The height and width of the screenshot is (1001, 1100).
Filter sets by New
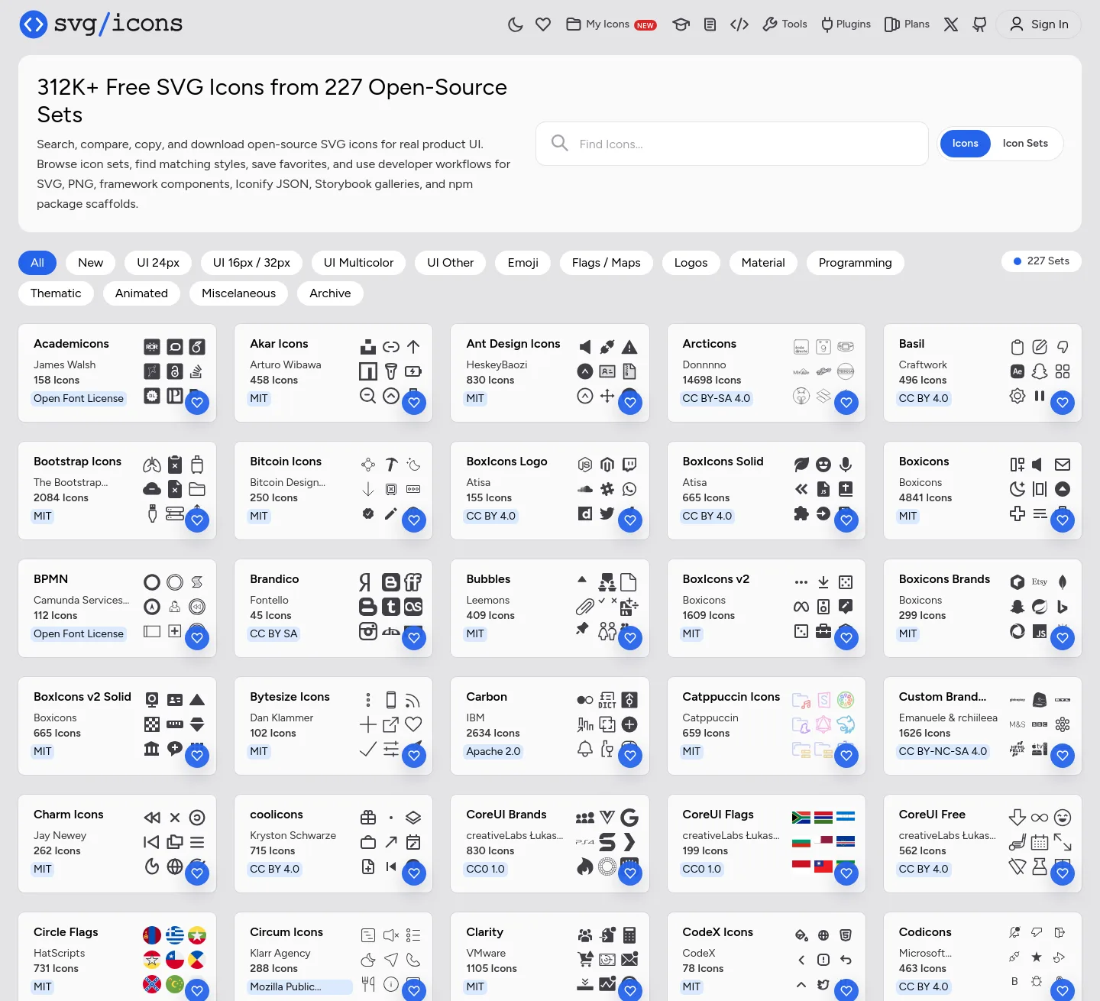90,263
